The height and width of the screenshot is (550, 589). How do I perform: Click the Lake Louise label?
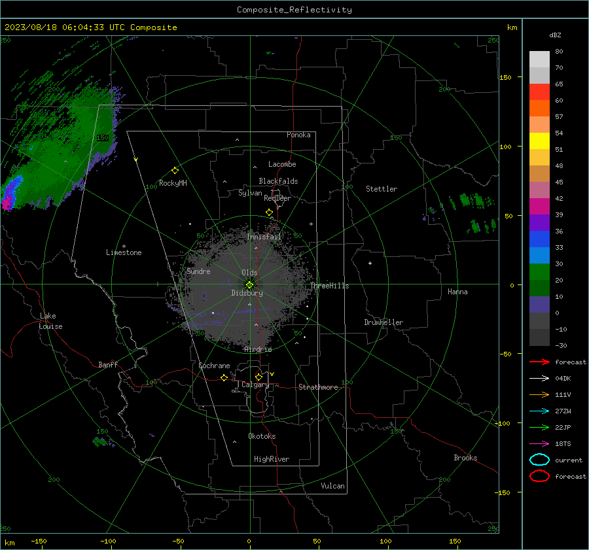[x=50, y=321]
